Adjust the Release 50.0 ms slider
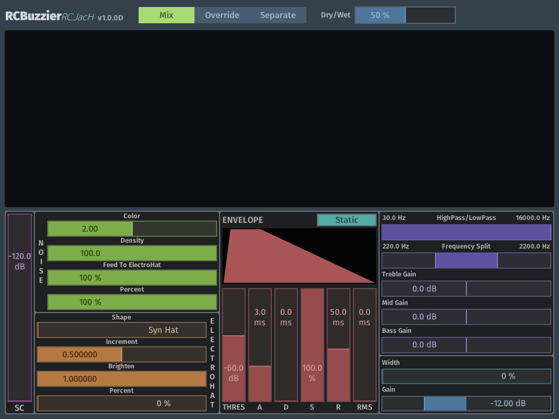The width and height of the screenshot is (559, 419). point(338,345)
